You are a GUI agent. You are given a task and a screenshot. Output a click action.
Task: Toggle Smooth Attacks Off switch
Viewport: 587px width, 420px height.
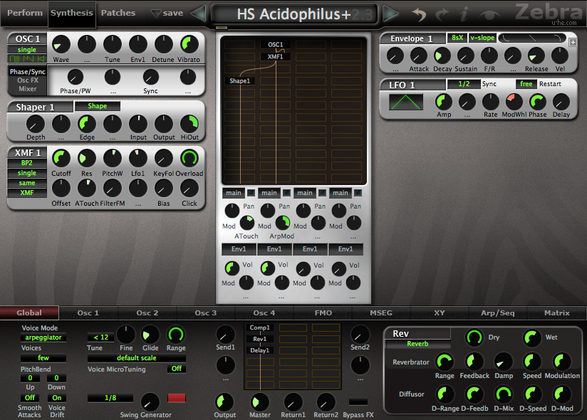30,397
